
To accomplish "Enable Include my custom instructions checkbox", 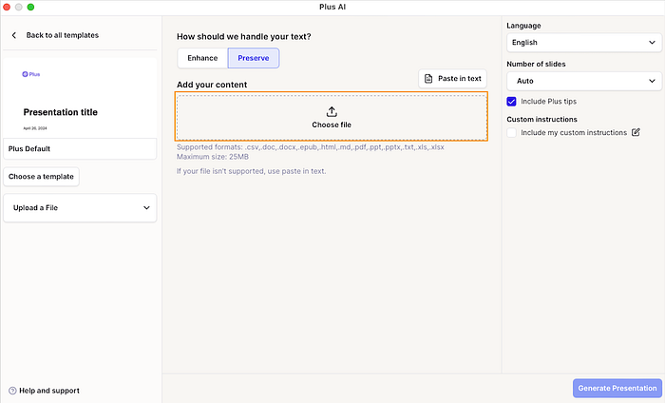I will [511, 133].
